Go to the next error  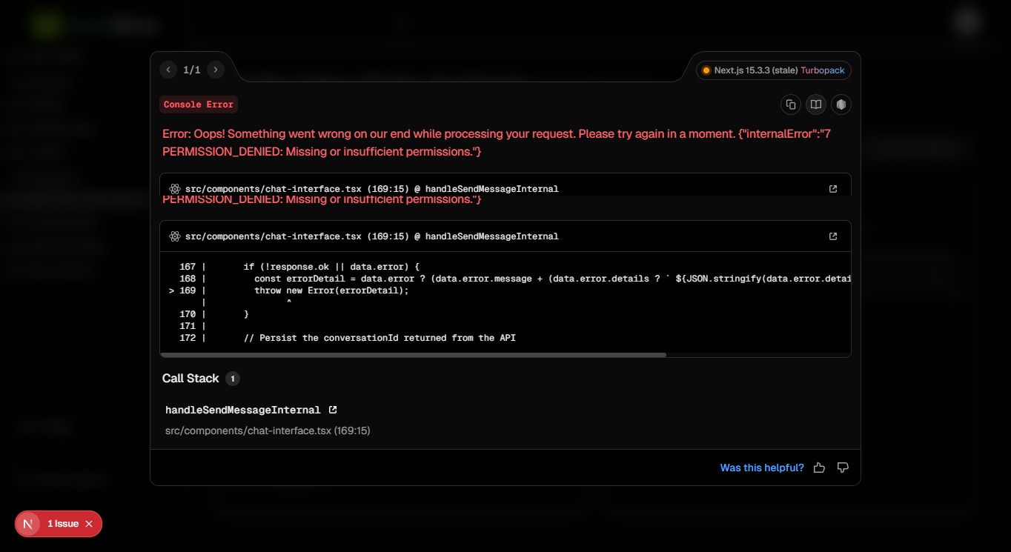[216, 70]
